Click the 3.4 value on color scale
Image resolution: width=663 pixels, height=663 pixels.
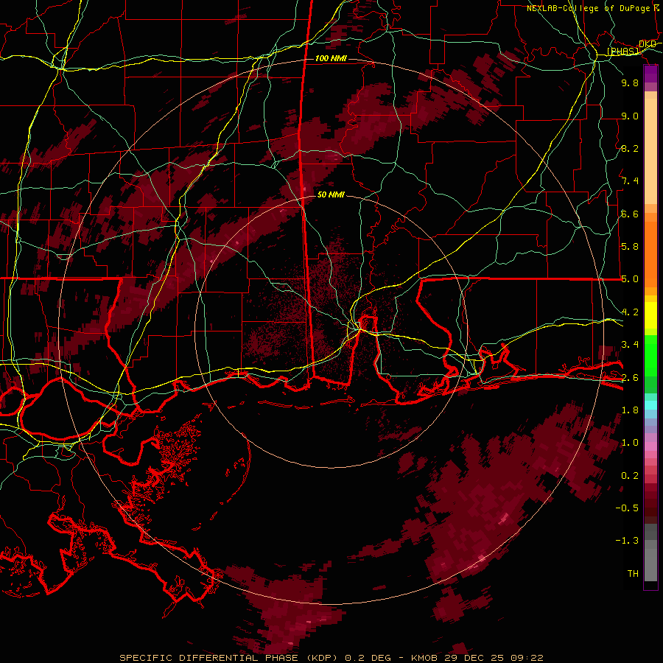tap(630, 345)
